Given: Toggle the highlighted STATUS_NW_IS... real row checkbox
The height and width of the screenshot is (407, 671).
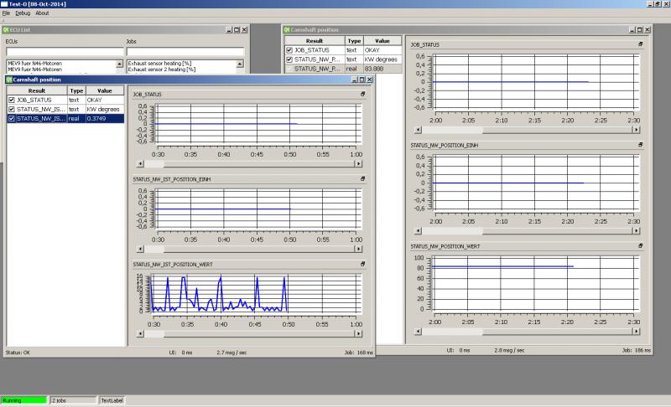Looking at the screenshot, I should [11, 119].
